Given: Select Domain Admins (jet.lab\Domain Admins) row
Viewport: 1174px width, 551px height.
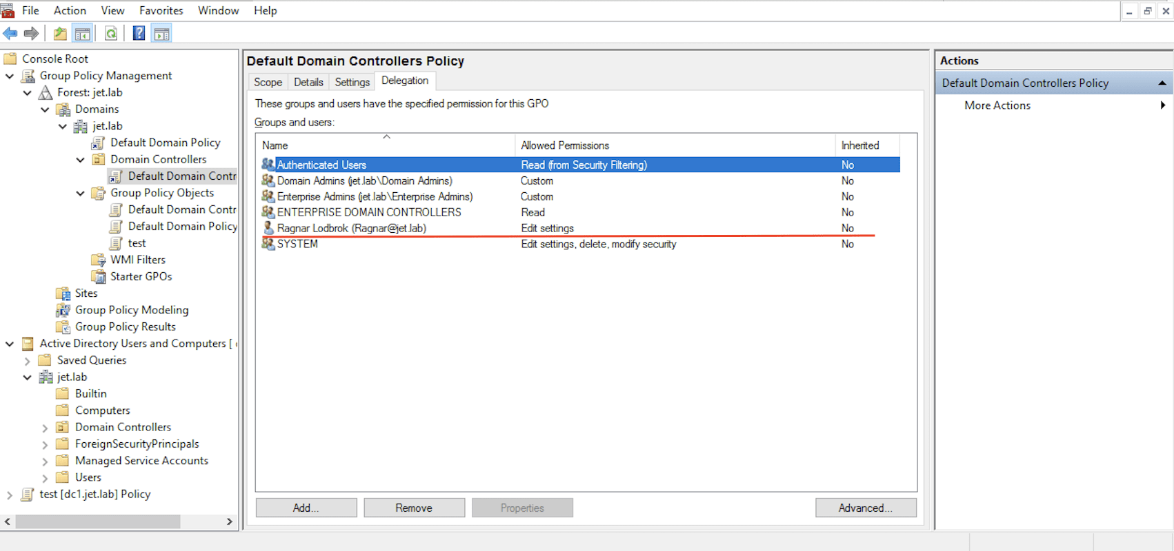Looking at the screenshot, I should [579, 180].
